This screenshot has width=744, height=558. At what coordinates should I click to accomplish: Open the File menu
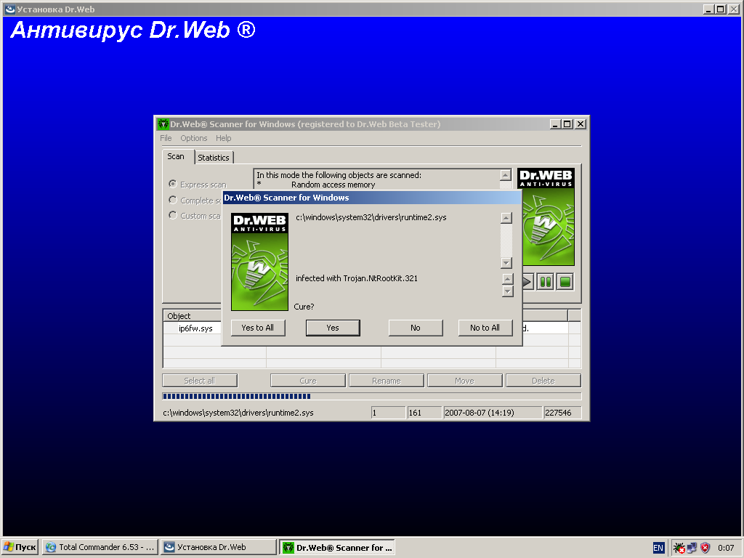point(166,138)
